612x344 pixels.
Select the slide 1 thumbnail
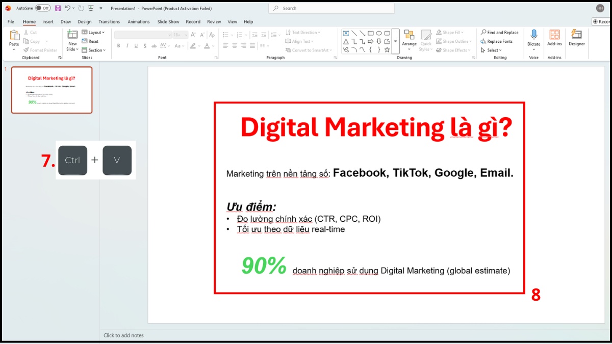pos(51,90)
